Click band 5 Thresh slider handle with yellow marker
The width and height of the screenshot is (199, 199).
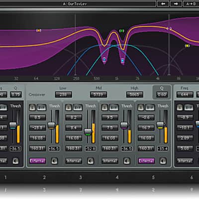pyautogui.click(x=160, y=125)
